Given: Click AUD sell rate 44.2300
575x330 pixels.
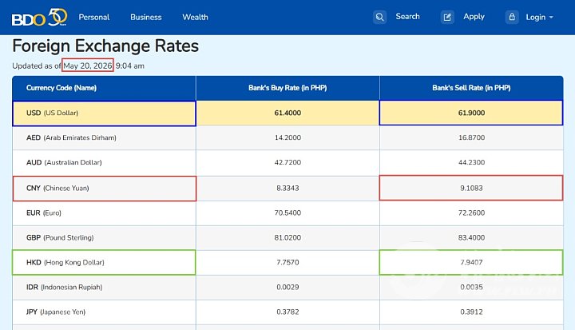Looking at the screenshot, I should pyautogui.click(x=471, y=162).
